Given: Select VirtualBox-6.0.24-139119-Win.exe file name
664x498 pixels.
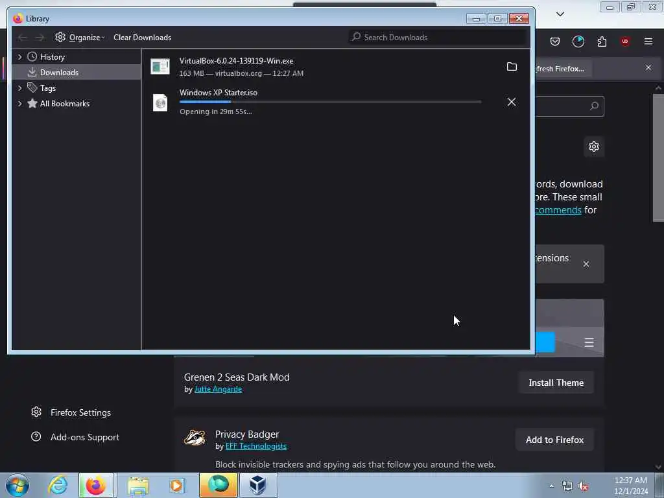Looking at the screenshot, I should [236, 61].
